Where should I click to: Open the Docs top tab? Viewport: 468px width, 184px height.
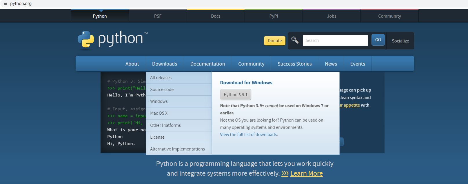pos(216,16)
